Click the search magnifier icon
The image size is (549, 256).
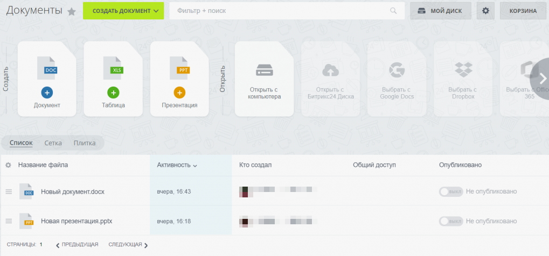(x=393, y=11)
